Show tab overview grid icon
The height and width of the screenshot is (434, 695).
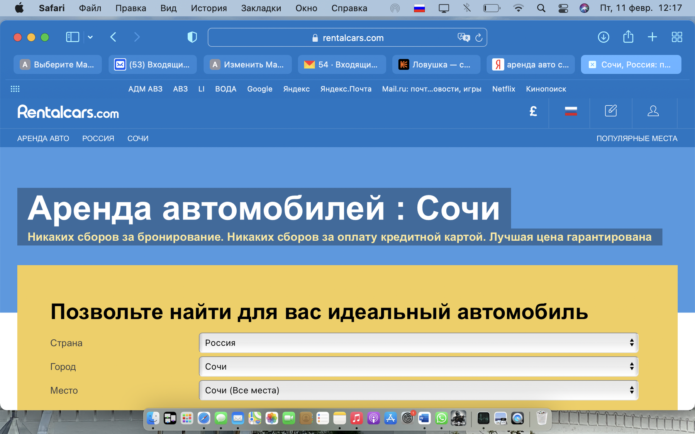pyautogui.click(x=676, y=37)
